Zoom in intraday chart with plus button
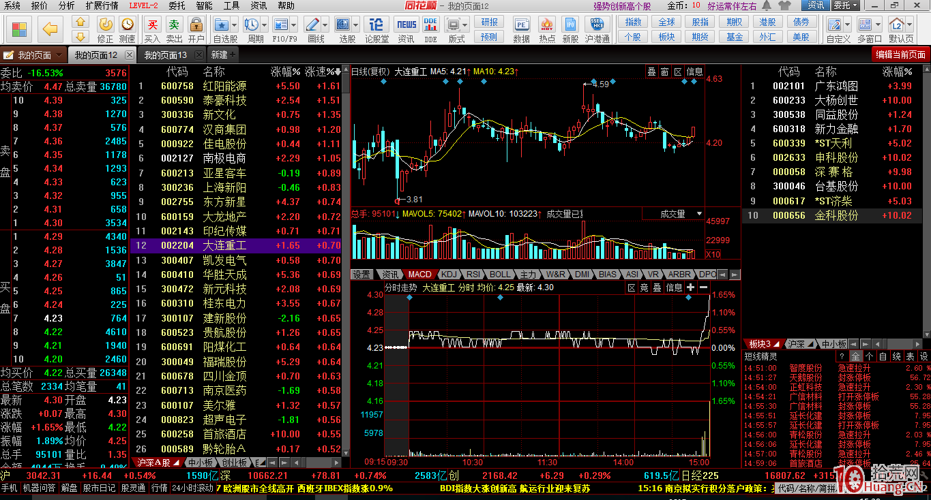931x500 pixels. (691, 287)
